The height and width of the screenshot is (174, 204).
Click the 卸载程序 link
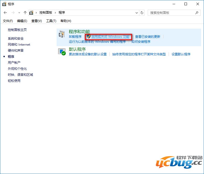tap(75, 37)
